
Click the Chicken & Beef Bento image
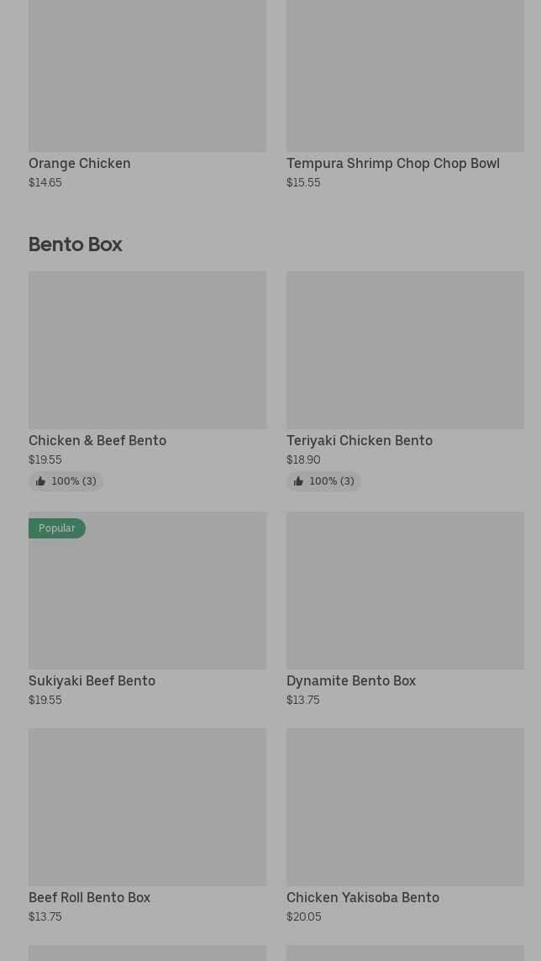point(147,349)
